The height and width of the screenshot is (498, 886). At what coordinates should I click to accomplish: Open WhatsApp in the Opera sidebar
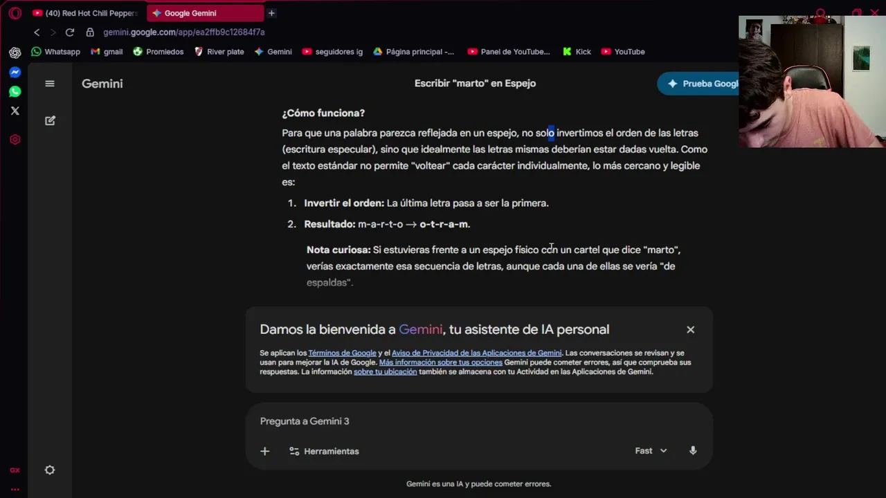pyautogui.click(x=15, y=91)
